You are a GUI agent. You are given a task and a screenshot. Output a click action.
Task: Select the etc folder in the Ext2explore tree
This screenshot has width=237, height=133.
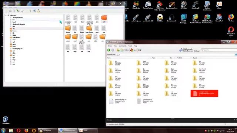coord(14,29)
